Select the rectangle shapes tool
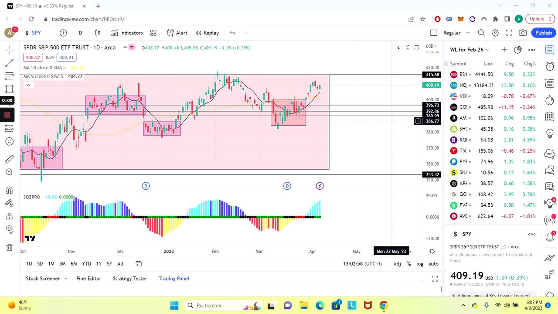 click(x=9, y=89)
